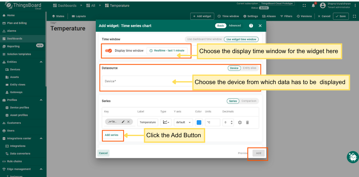Click the notifications bell icon
This screenshot has width=359, height=177.
[x=313, y=5]
